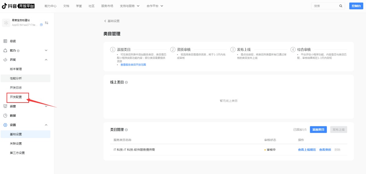
Task: Click 查看资质 for the IT 科技 category
Action: 325,150
